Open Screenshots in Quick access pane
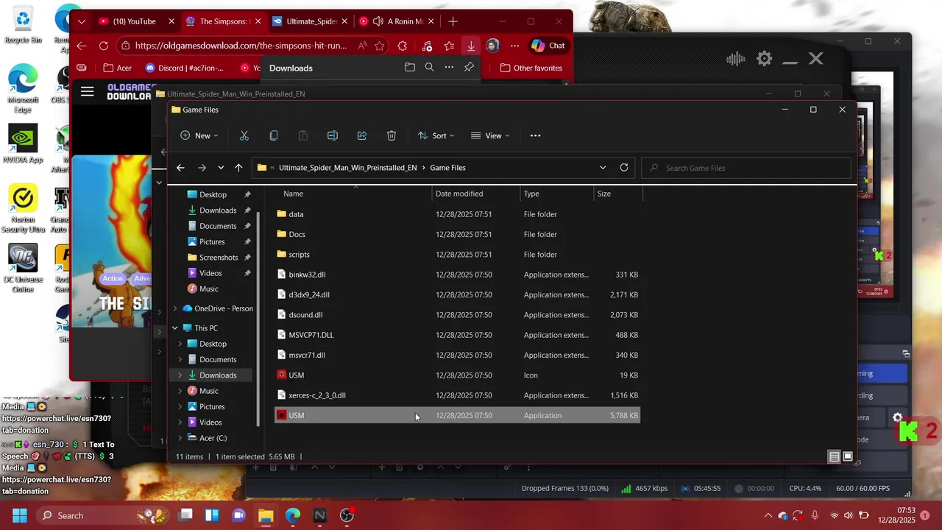The image size is (942, 530). click(x=219, y=258)
